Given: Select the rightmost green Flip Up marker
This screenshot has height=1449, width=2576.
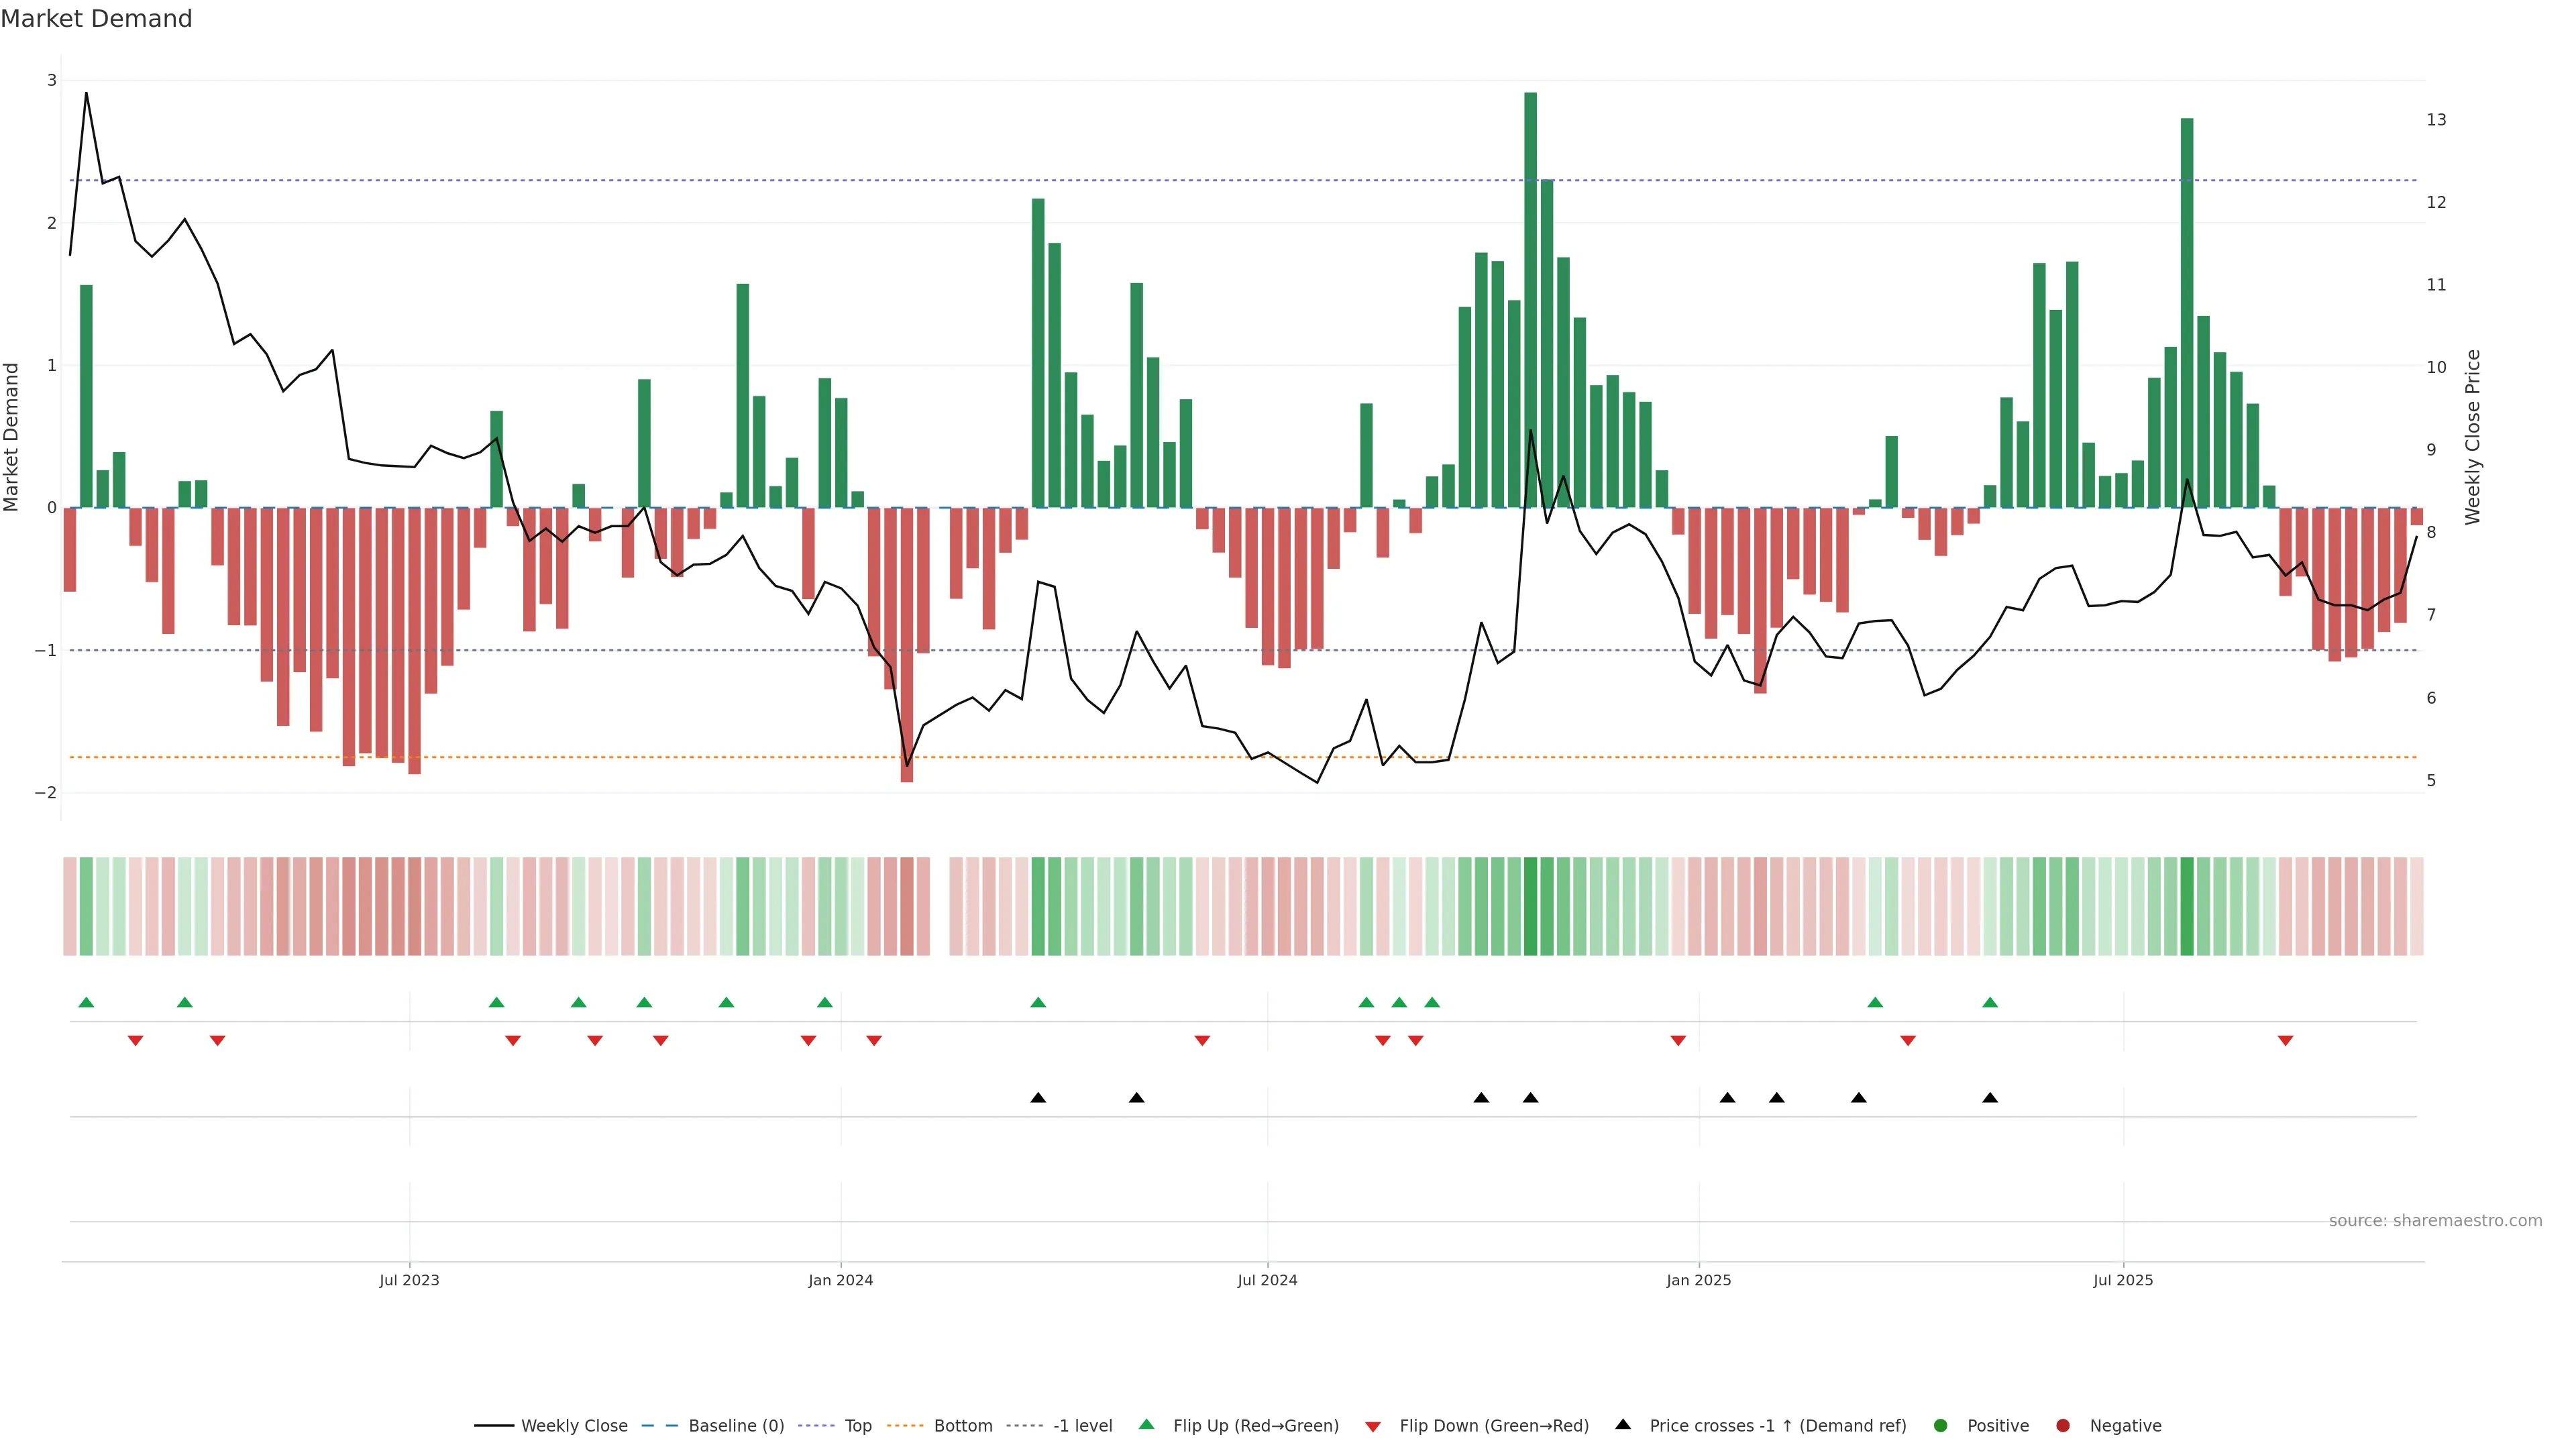Looking at the screenshot, I should point(1990,1002).
